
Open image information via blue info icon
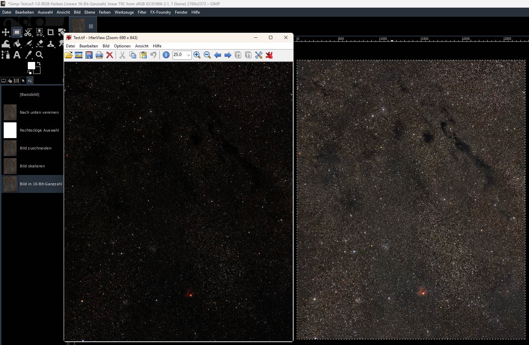pyautogui.click(x=166, y=55)
